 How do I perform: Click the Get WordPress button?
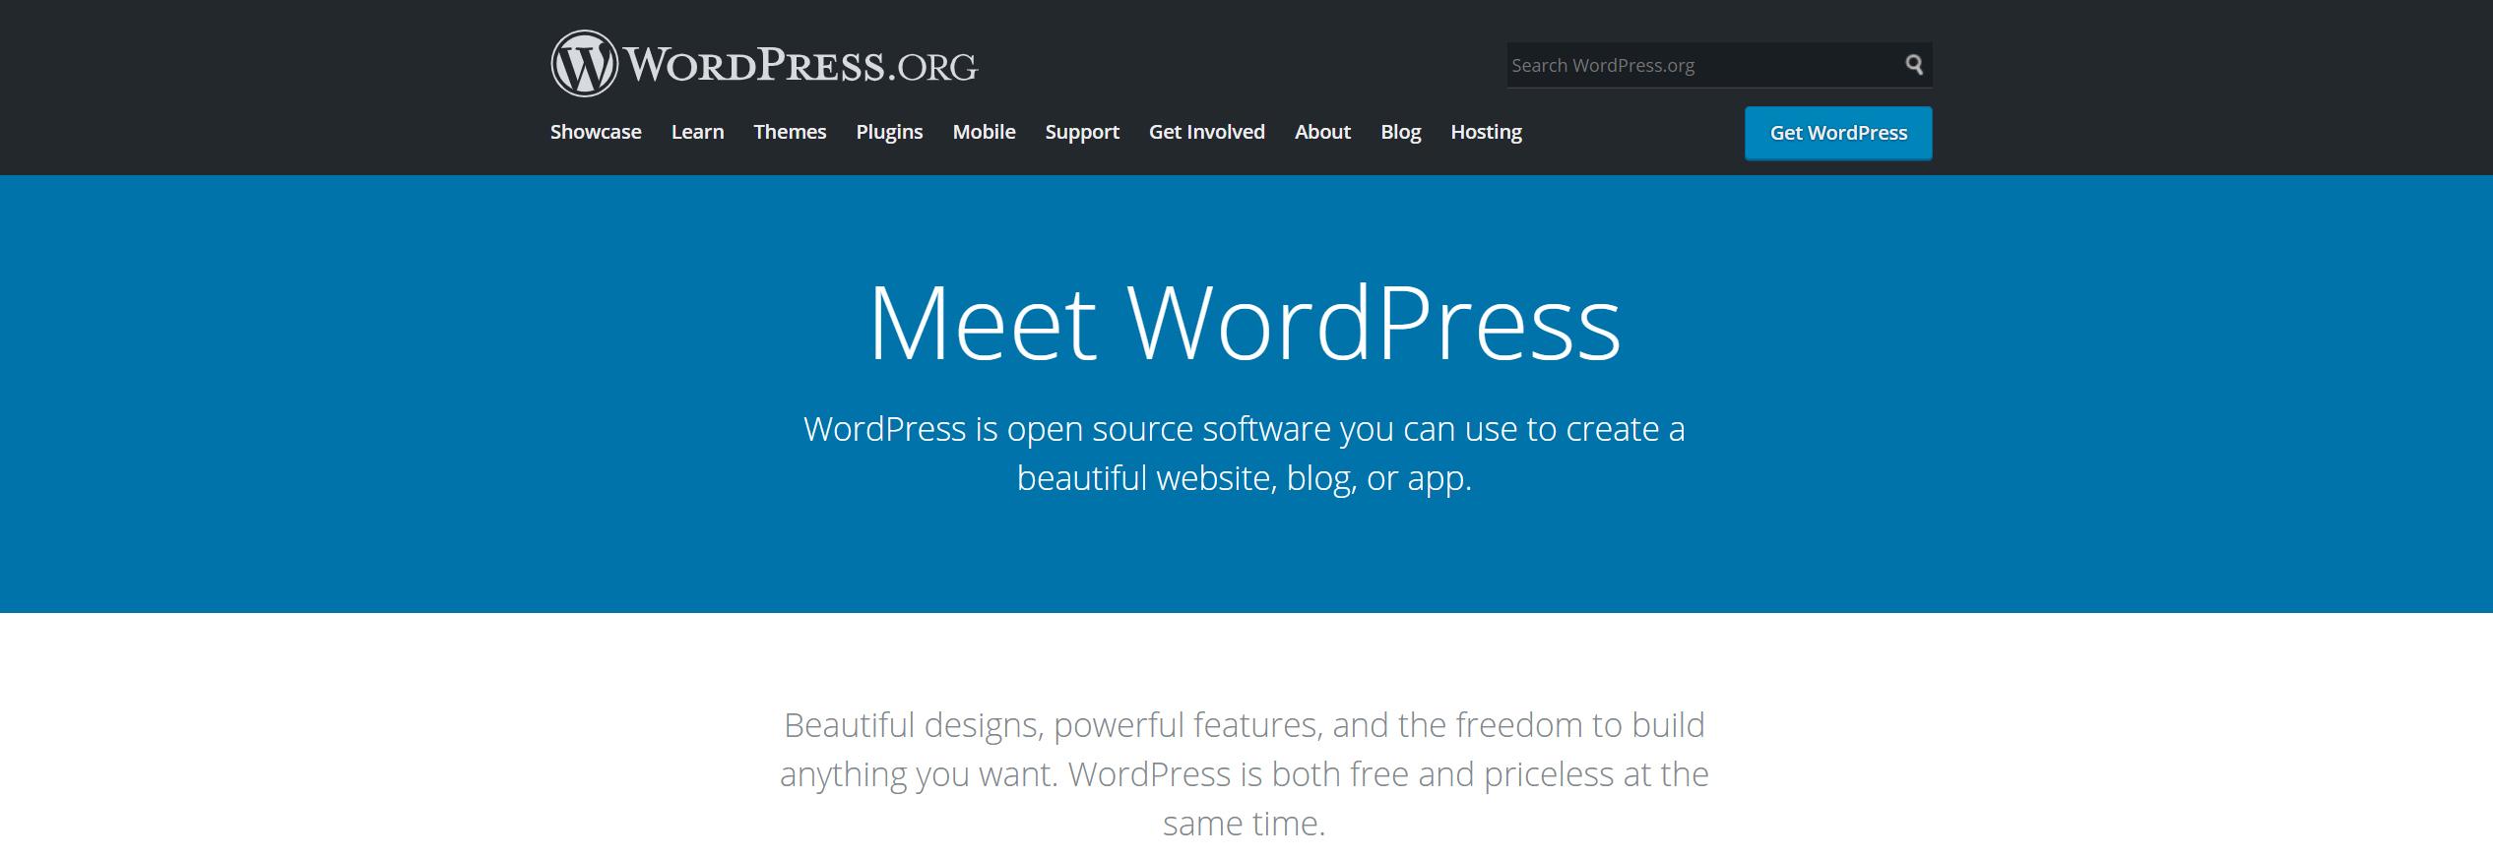(x=1838, y=133)
